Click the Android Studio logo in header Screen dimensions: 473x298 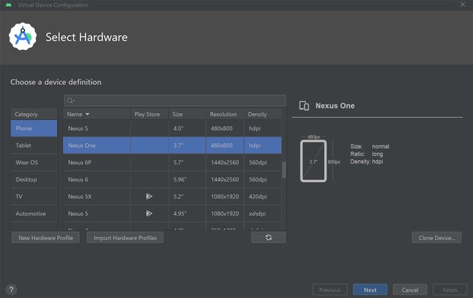23,36
